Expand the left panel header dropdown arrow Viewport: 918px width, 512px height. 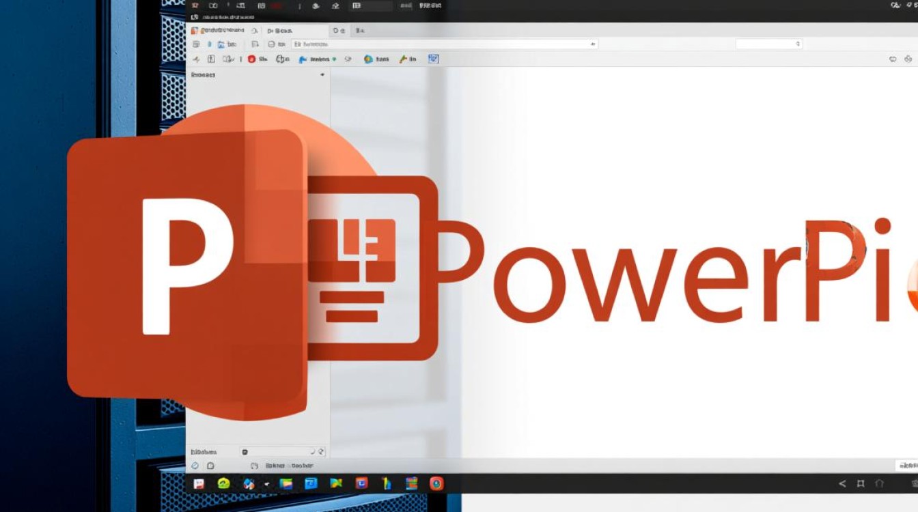click(x=322, y=75)
